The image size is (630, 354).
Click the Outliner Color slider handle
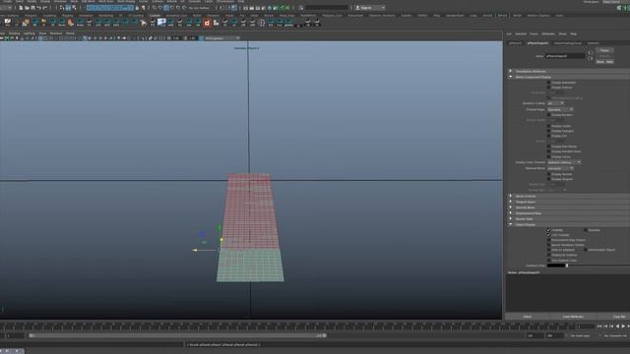click(567, 265)
